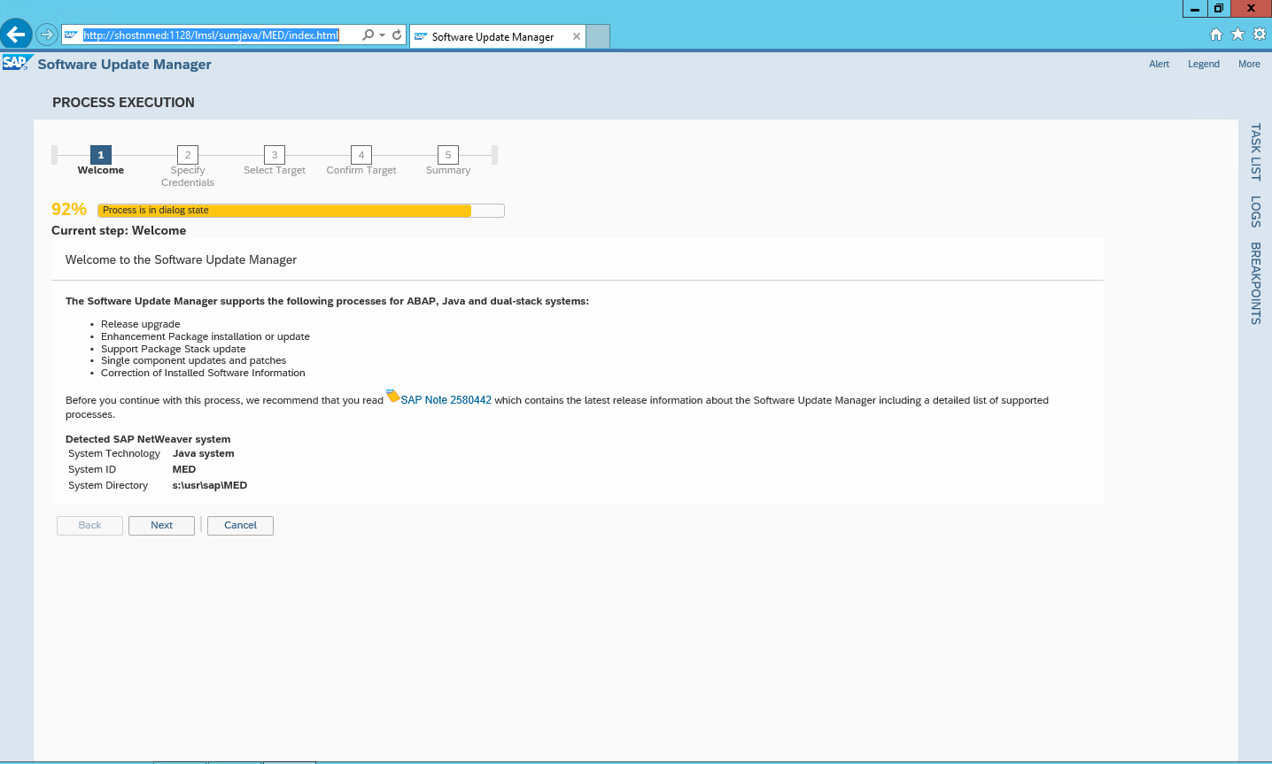Close the Software Update Manager tab
1272x764 pixels.
(577, 36)
